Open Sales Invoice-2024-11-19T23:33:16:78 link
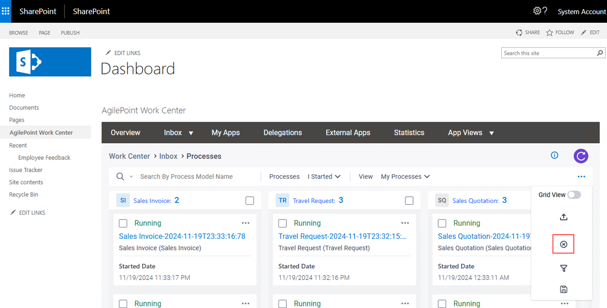607x308 pixels. tap(182, 236)
